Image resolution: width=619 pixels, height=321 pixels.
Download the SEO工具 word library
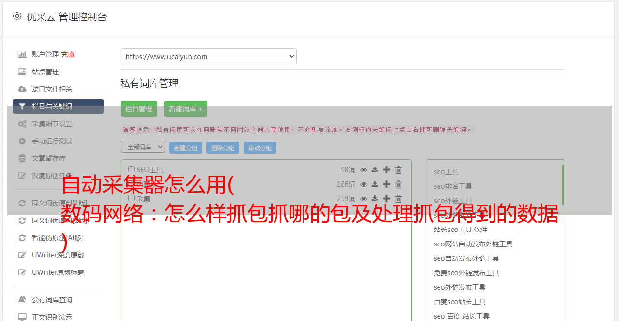pos(375,170)
